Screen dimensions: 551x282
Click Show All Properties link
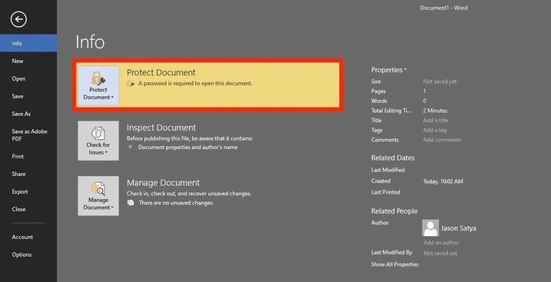coord(394,264)
